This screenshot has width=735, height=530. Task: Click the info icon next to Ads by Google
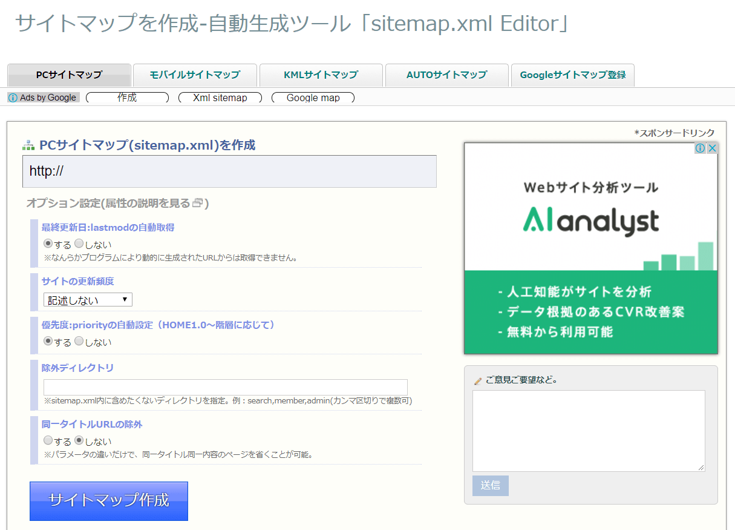click(x=12, y=97)
